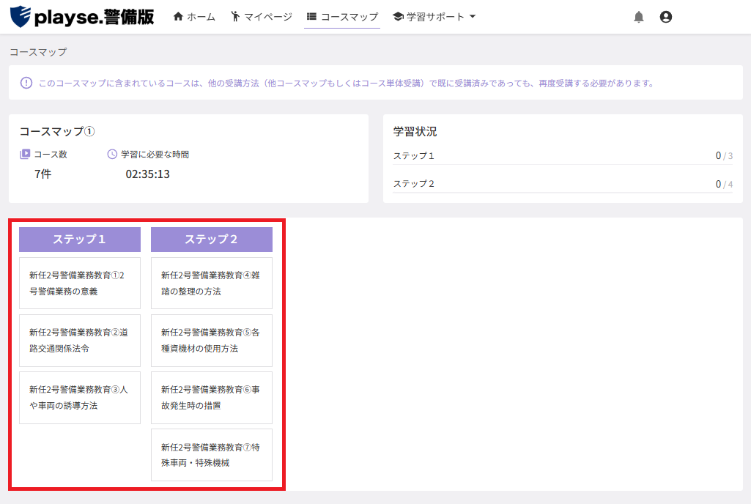751x504 pixels.
Task: Open course ⑤各種資機材の使用方法
Action: coord(212,340)
